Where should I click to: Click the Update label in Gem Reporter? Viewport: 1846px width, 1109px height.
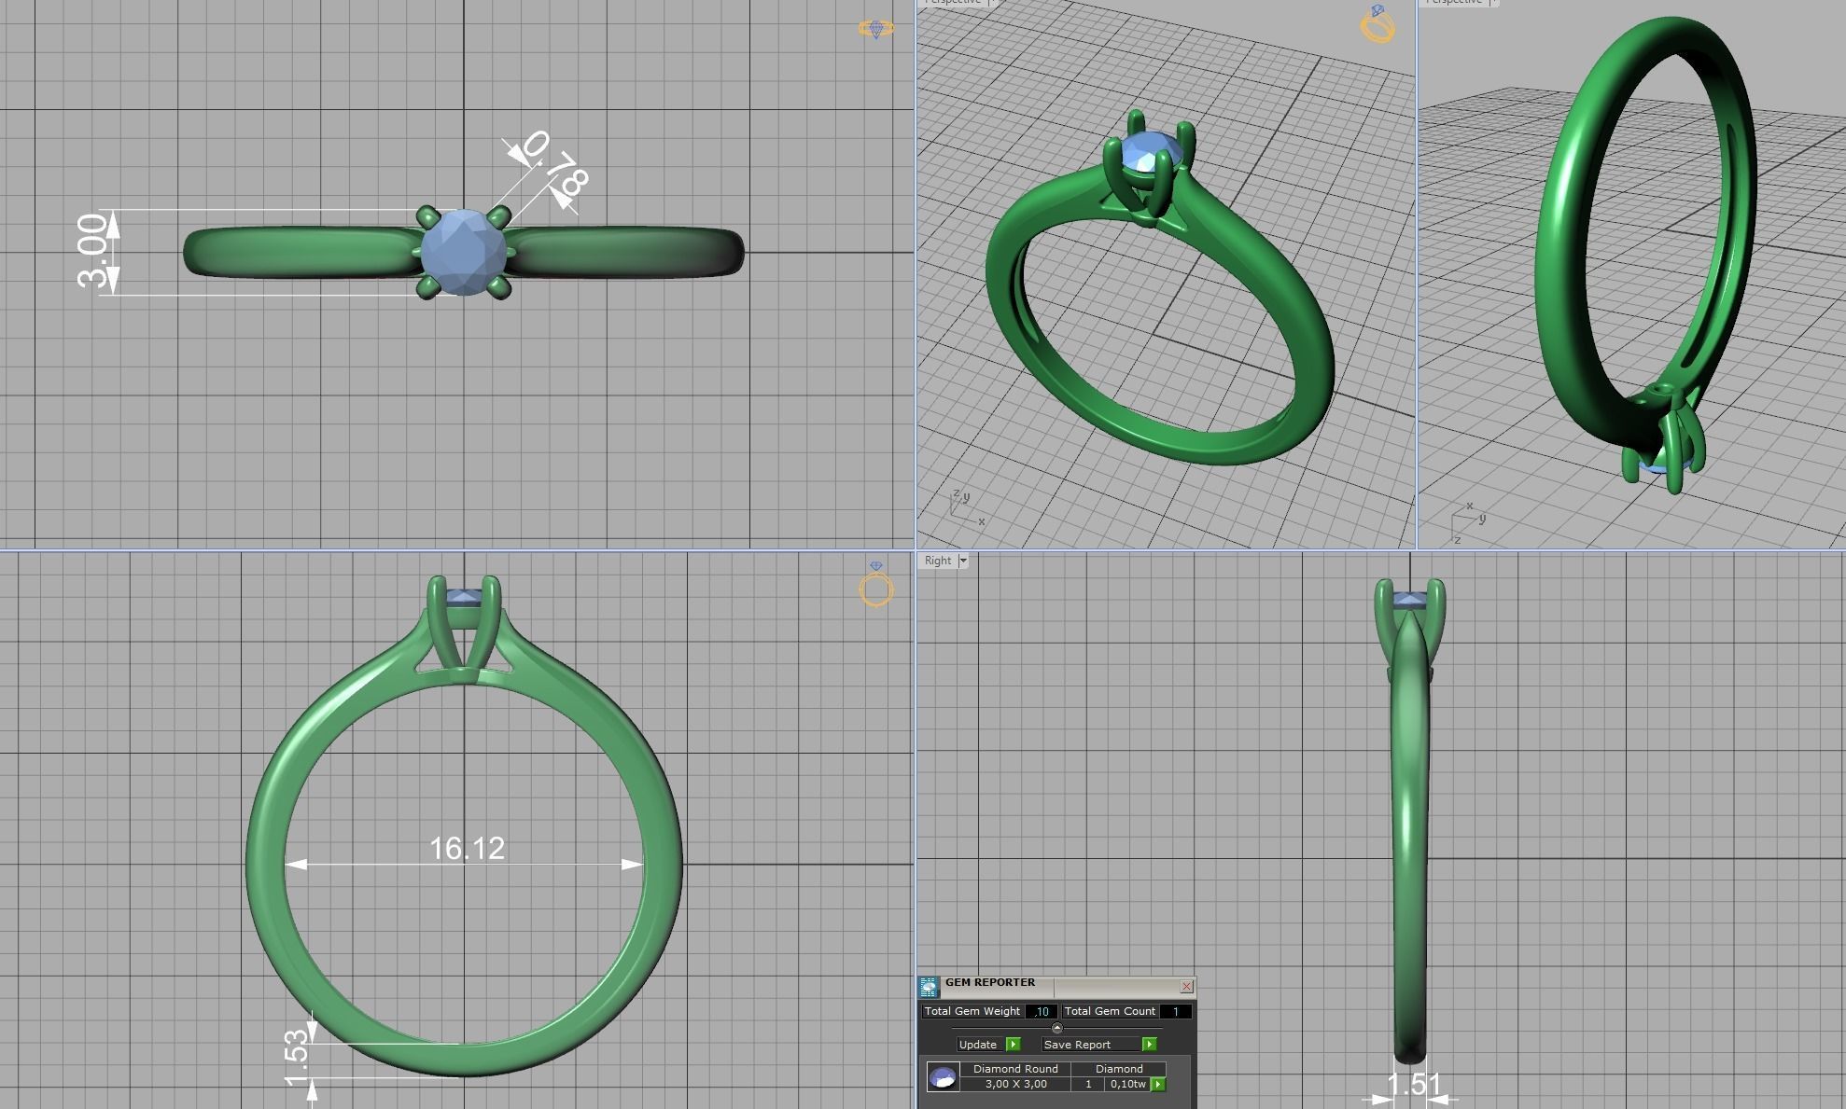coord(978,1045)
